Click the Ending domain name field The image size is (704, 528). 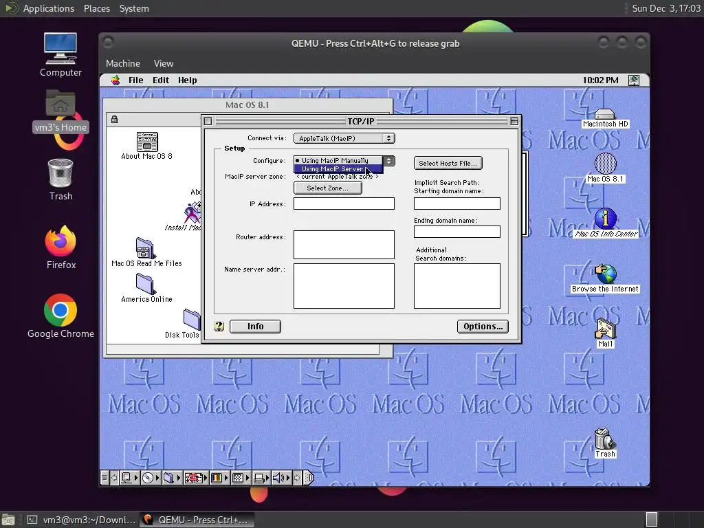pyautogui.click(x=457, y=232)
